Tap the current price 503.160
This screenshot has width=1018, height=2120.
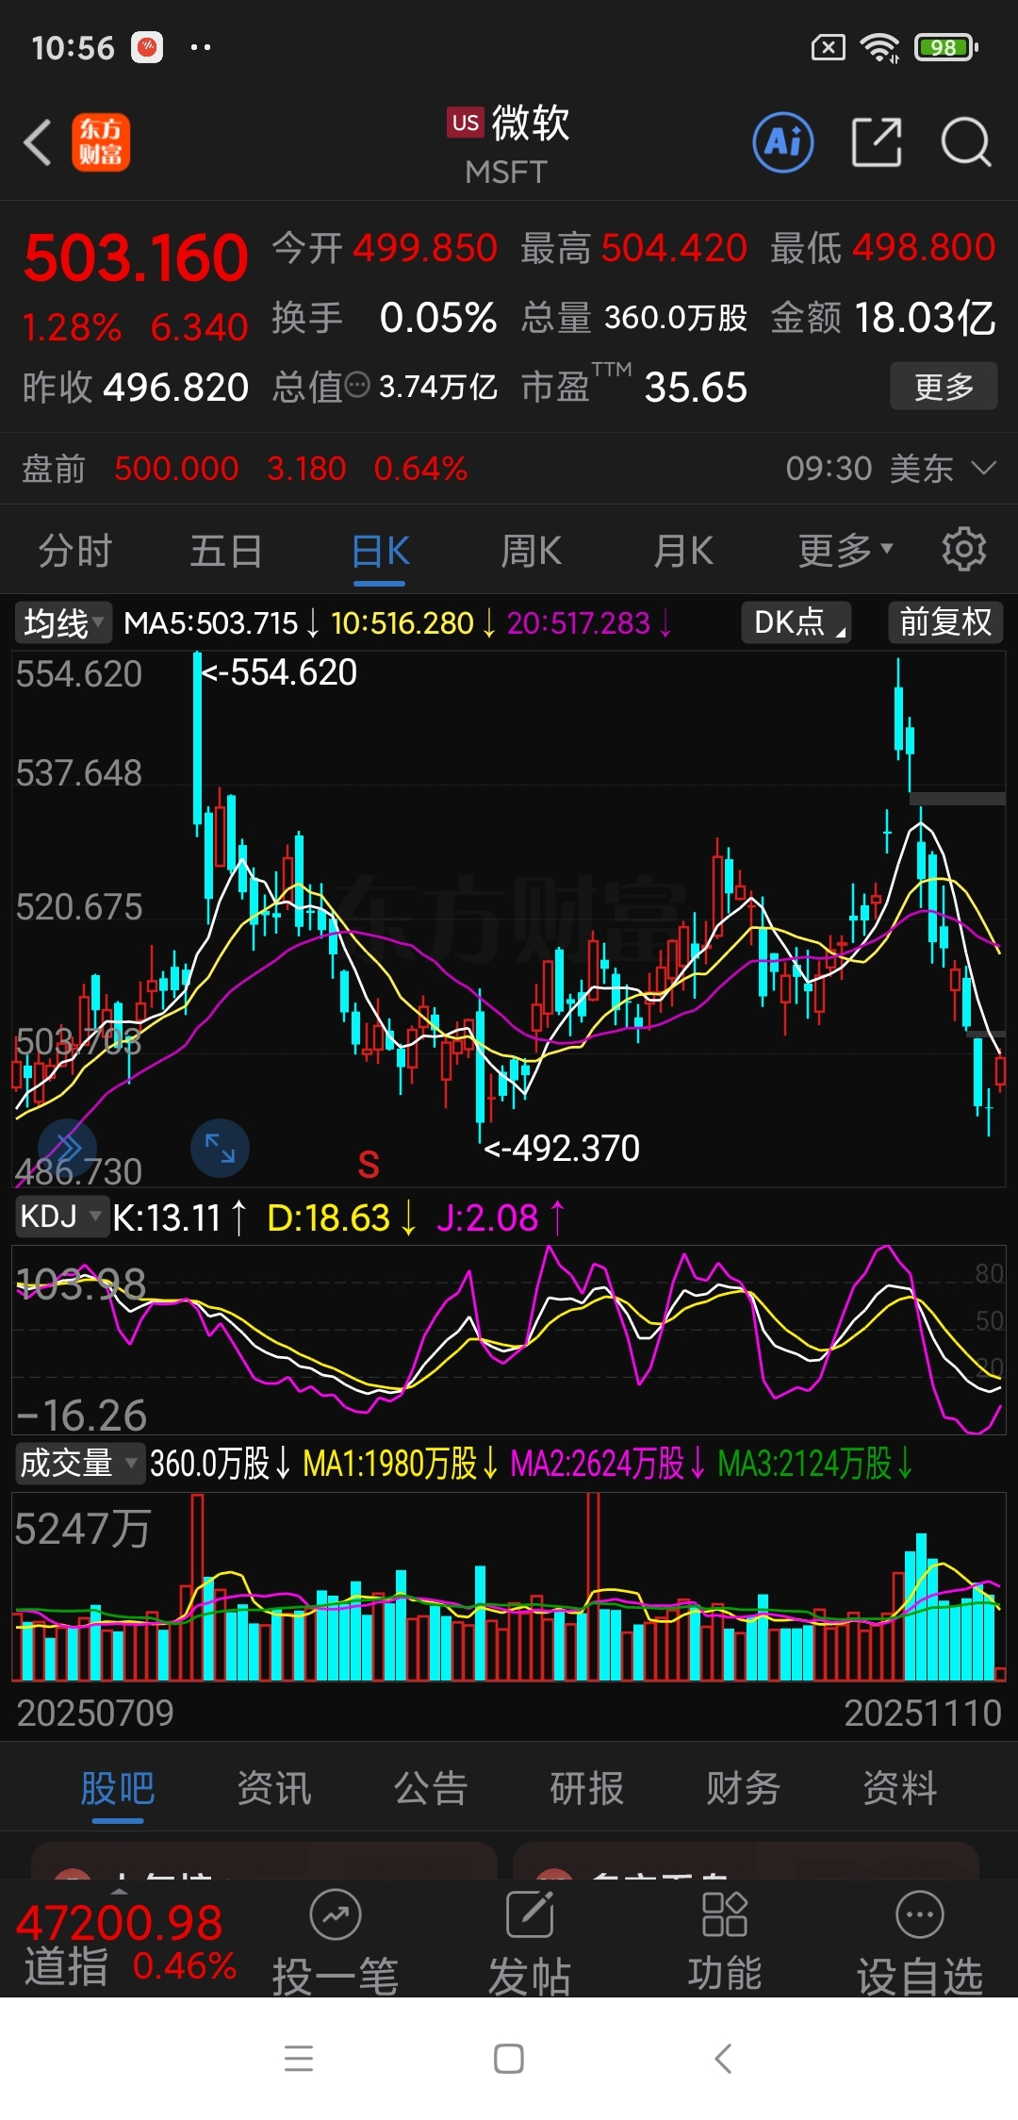coord(137,258)
